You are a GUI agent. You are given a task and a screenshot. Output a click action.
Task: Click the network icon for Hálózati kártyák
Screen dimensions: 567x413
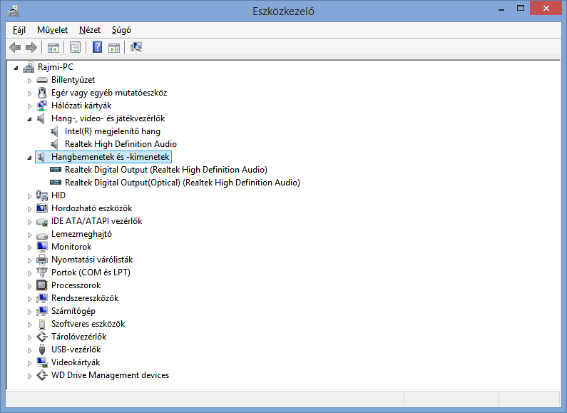tap(42, 106)
